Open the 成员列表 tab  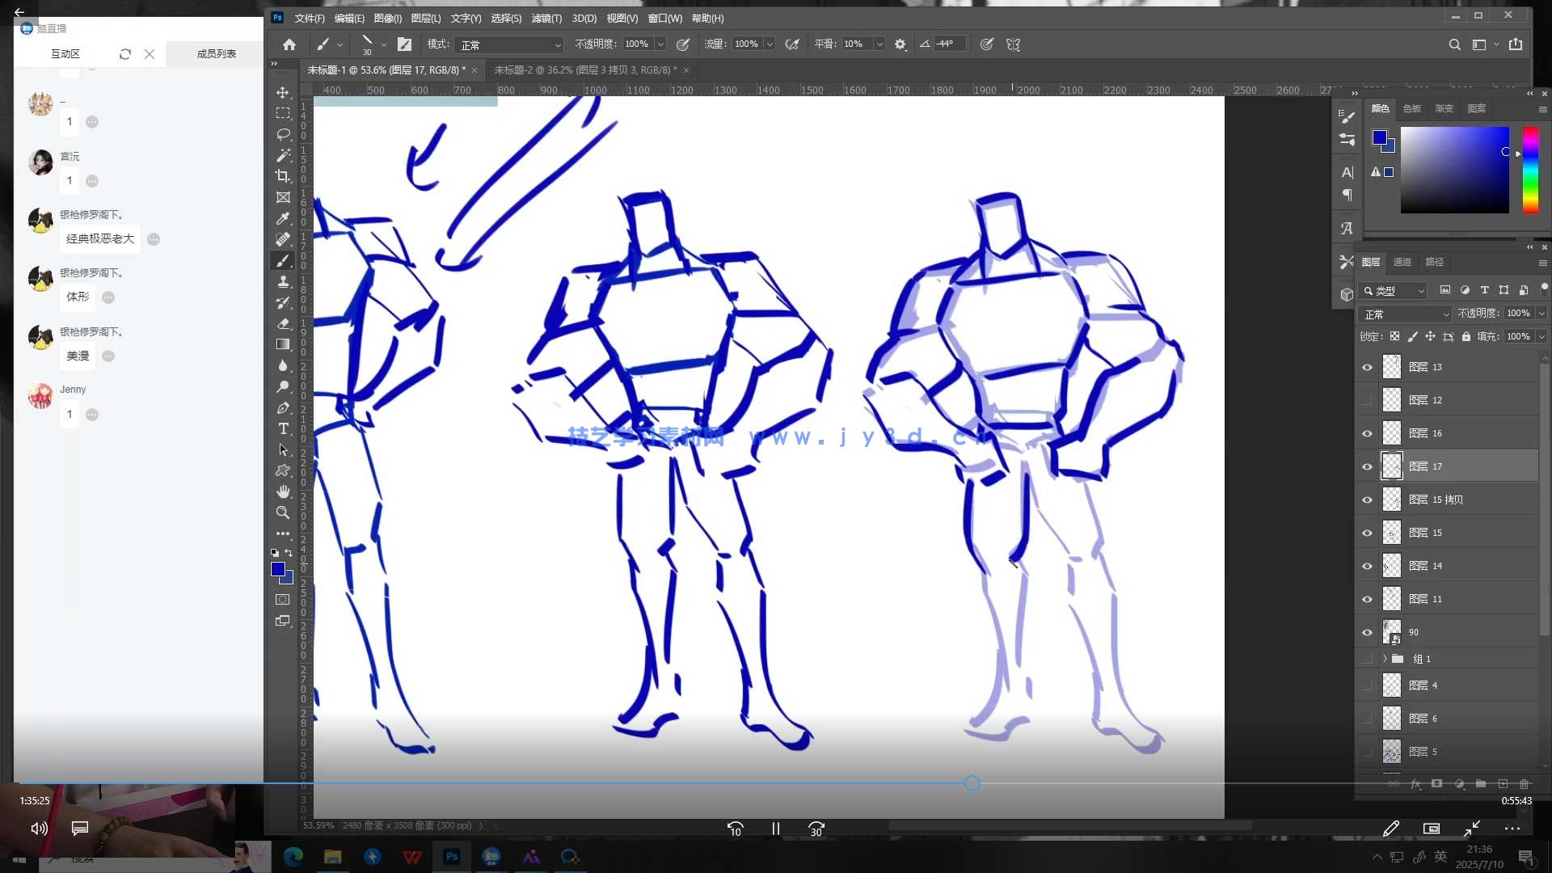pyautogui.click(x=216, y=53)
